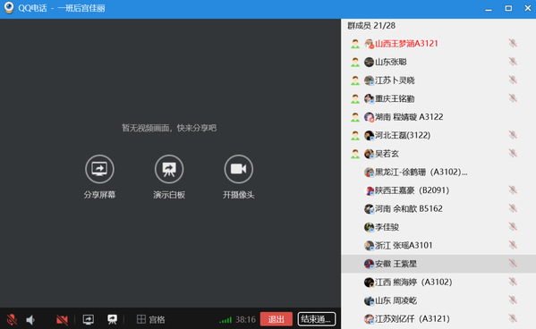Click the large 开摄像头 camera icon
The height and width of the screenshot is (329, 536).
click(x=239, y=169)
